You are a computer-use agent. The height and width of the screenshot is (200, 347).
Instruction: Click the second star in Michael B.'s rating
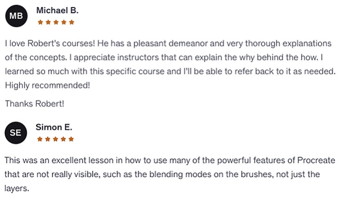[x=48, y=22]
